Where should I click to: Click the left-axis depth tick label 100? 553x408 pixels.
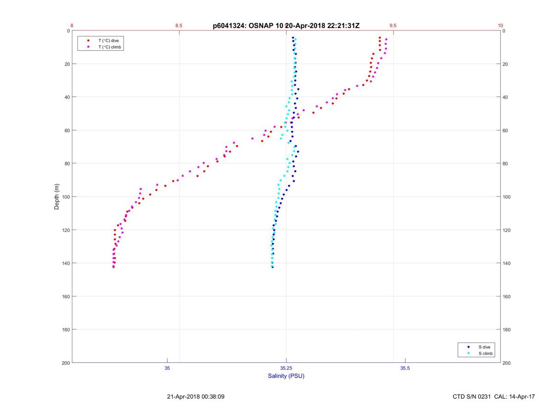coord(65,197)
